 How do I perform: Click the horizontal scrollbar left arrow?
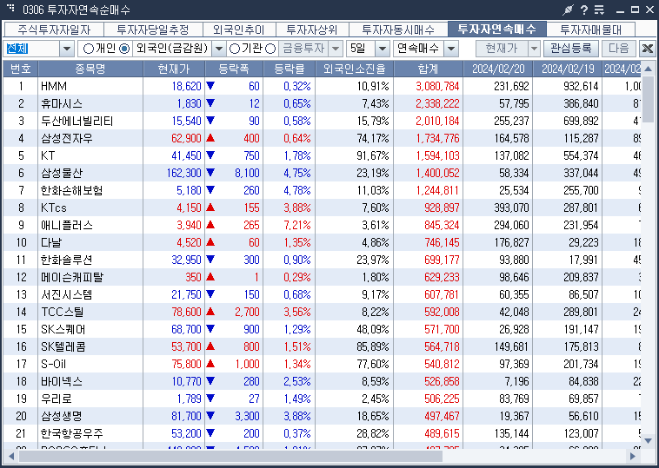pyautogui.click(x=11, y=456)
